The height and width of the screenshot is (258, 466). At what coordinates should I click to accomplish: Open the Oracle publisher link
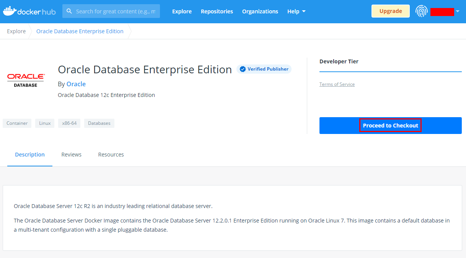[76, 84]
